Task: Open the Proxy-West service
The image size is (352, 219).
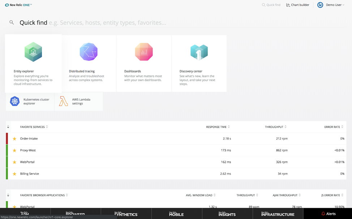Action: click(x=28, y=150)
